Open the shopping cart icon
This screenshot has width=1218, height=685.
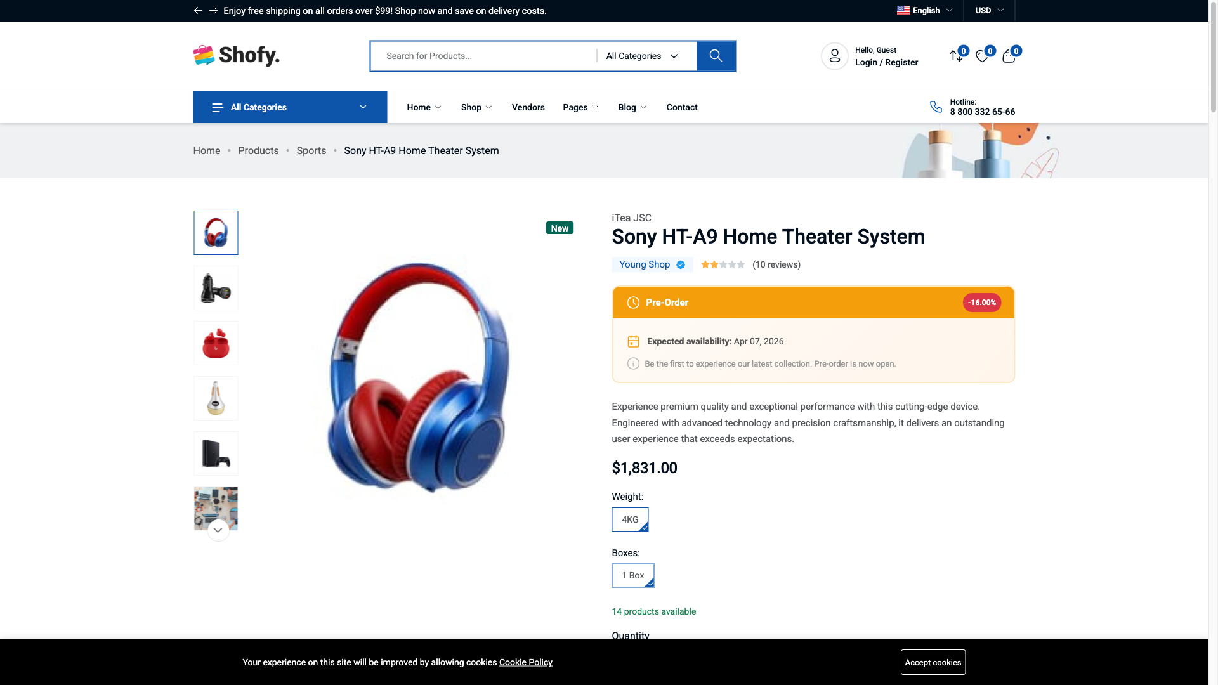click(x=1008, y=56)
